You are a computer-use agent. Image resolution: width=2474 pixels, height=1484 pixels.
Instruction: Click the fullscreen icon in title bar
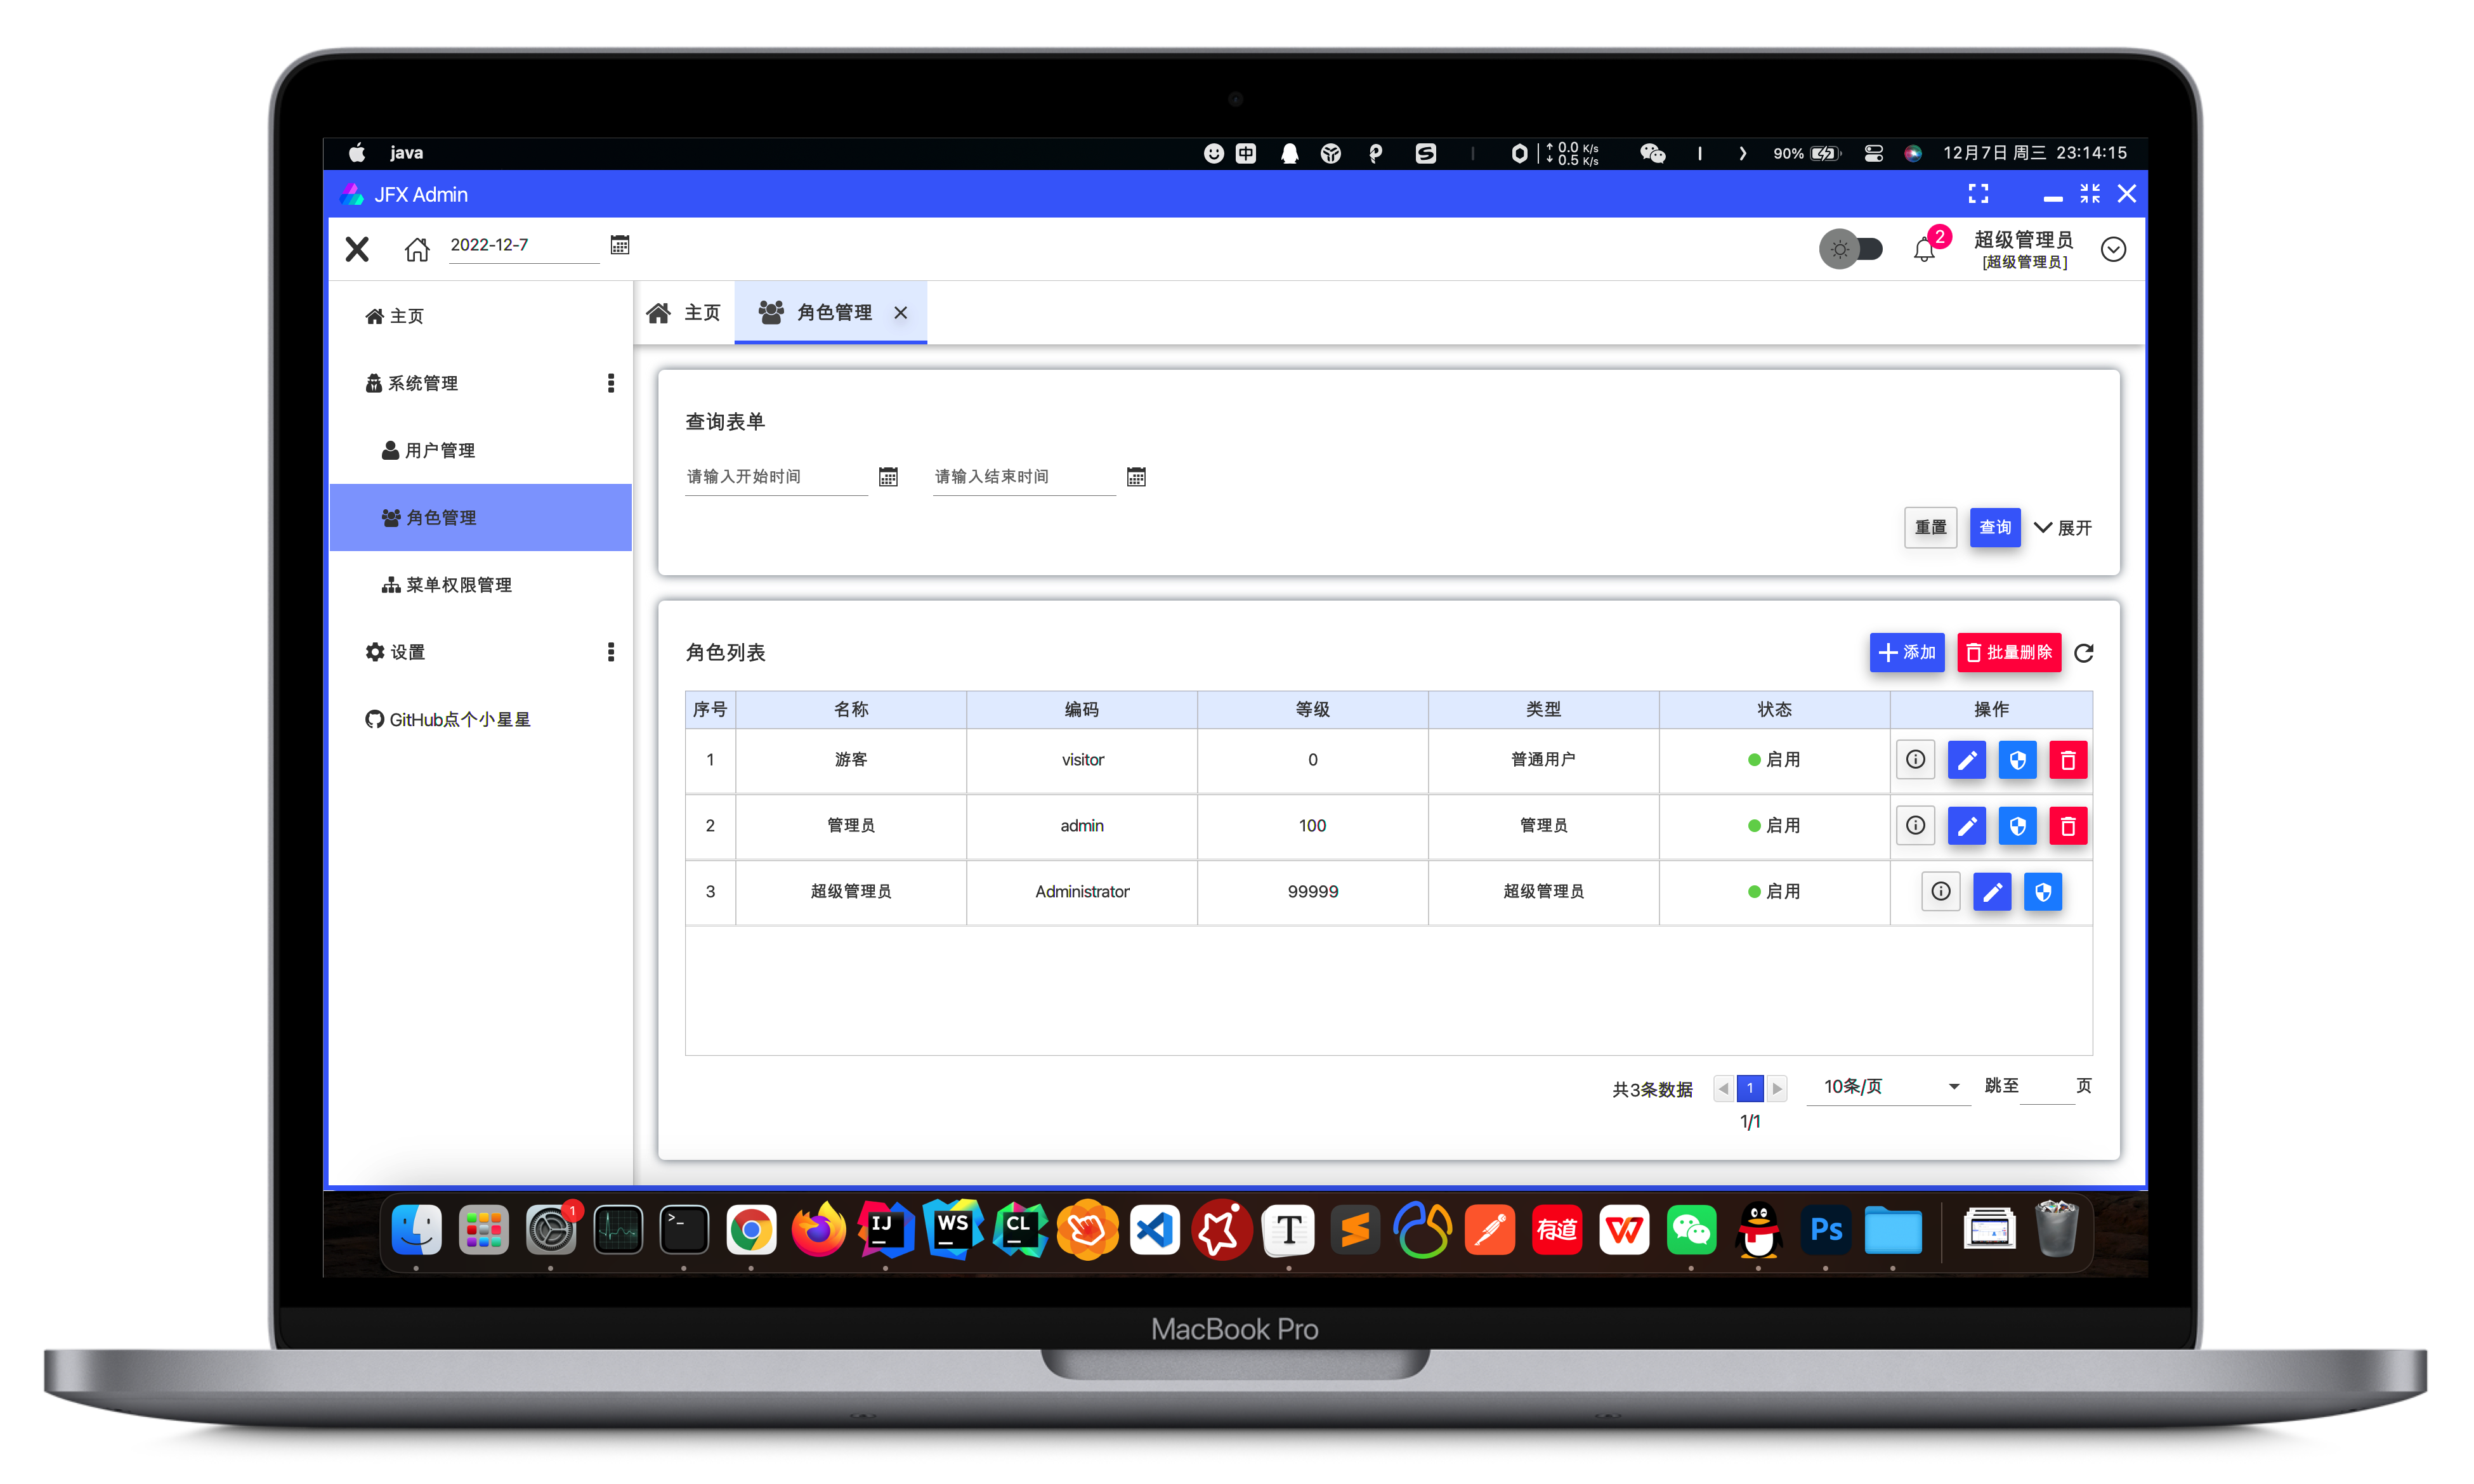pos(1978,194)
